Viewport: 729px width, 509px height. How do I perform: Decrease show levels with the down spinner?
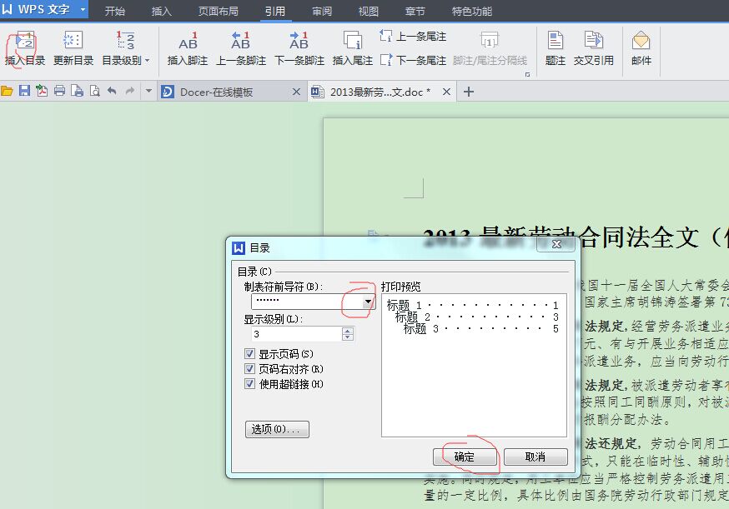(x=347, y=337)
